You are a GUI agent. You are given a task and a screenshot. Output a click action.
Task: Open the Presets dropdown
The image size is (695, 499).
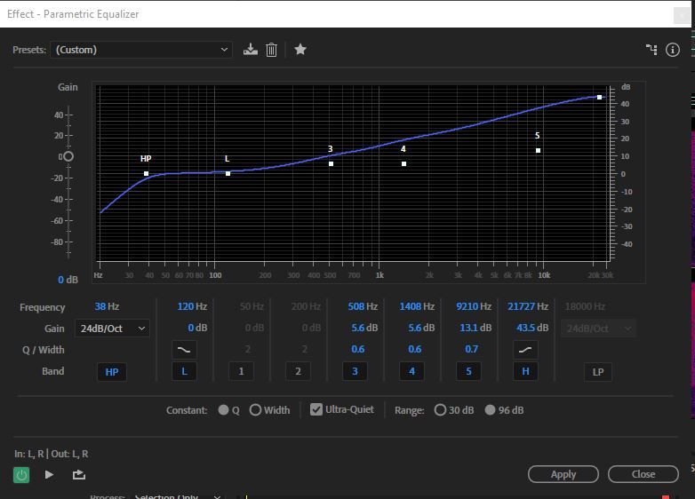(x=141, y=50)
